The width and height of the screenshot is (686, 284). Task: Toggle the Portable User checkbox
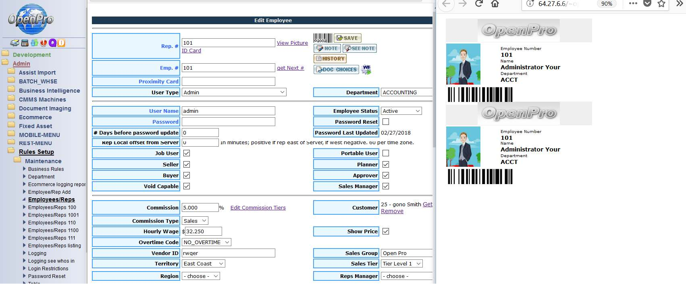tap(386, 153)
